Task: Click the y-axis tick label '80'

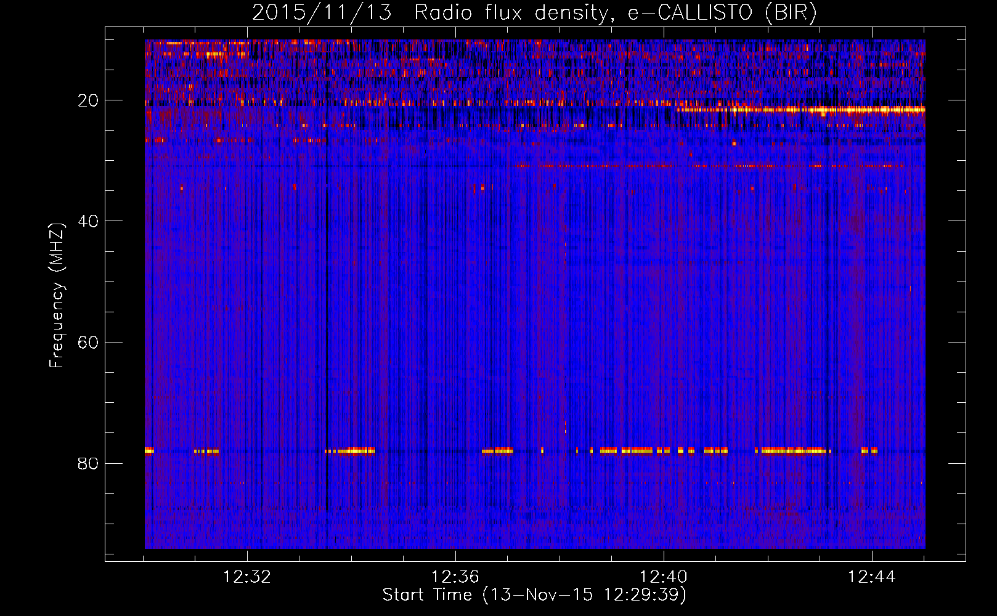Action: coord(89,463)
